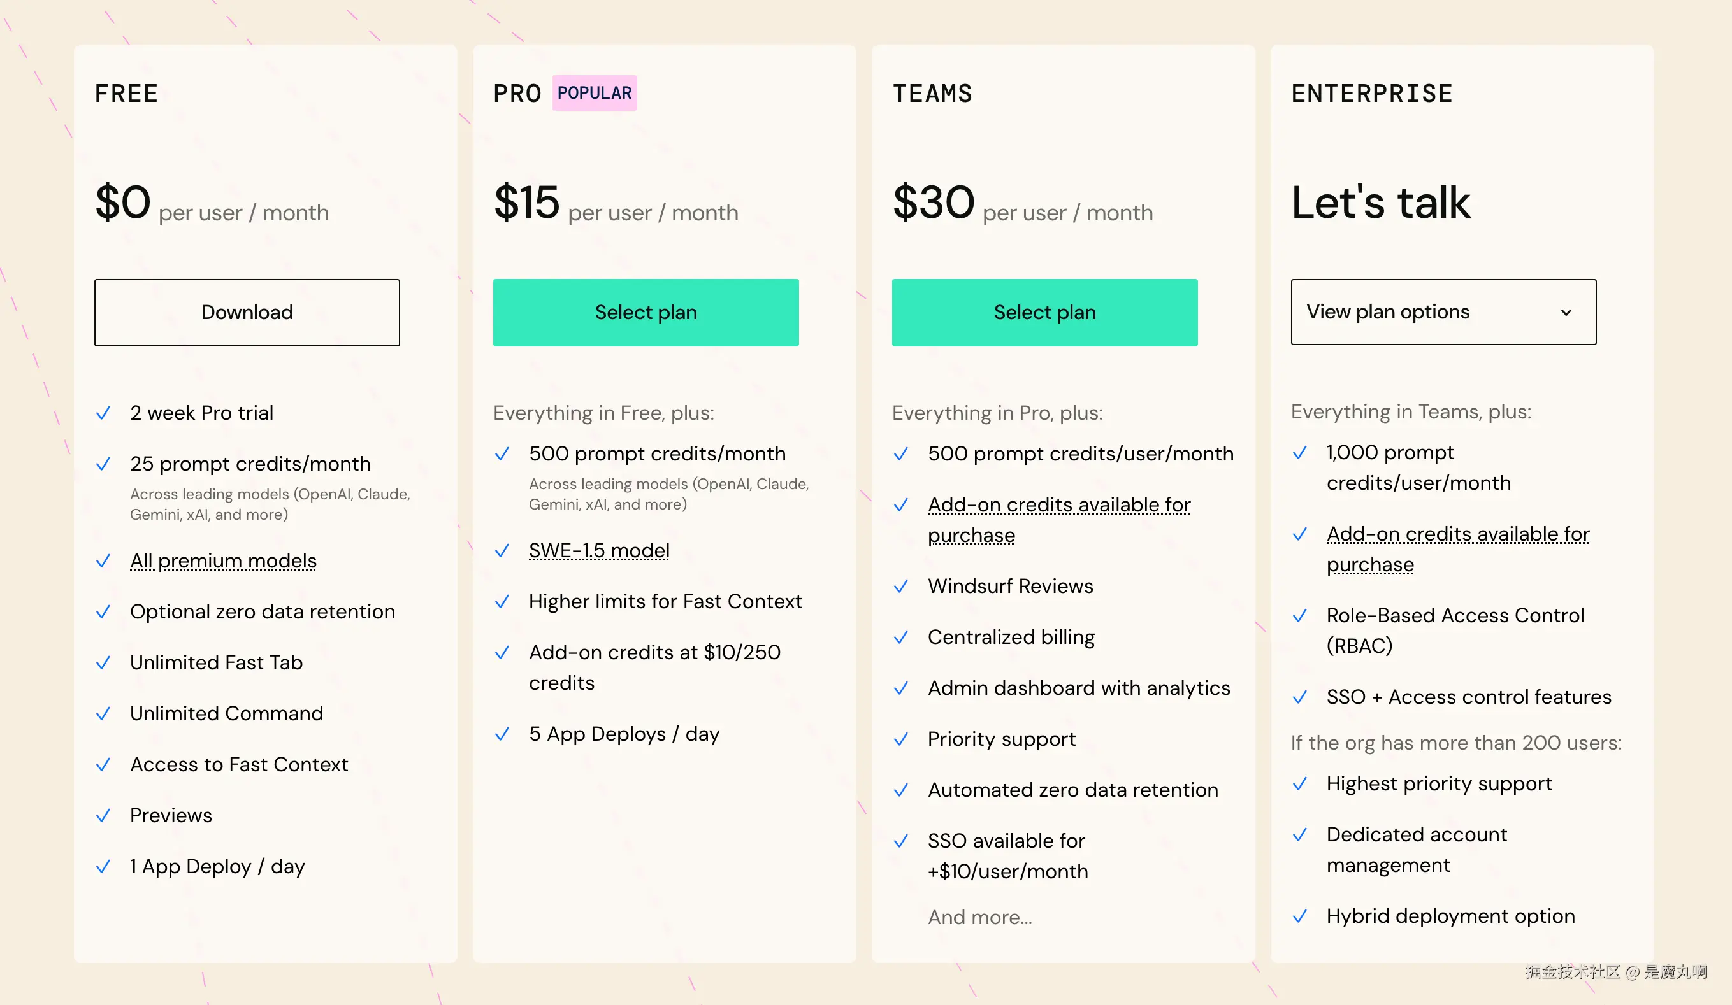
Task: Open the View plan options dropdown
Action: click(x=1388, y=312)
